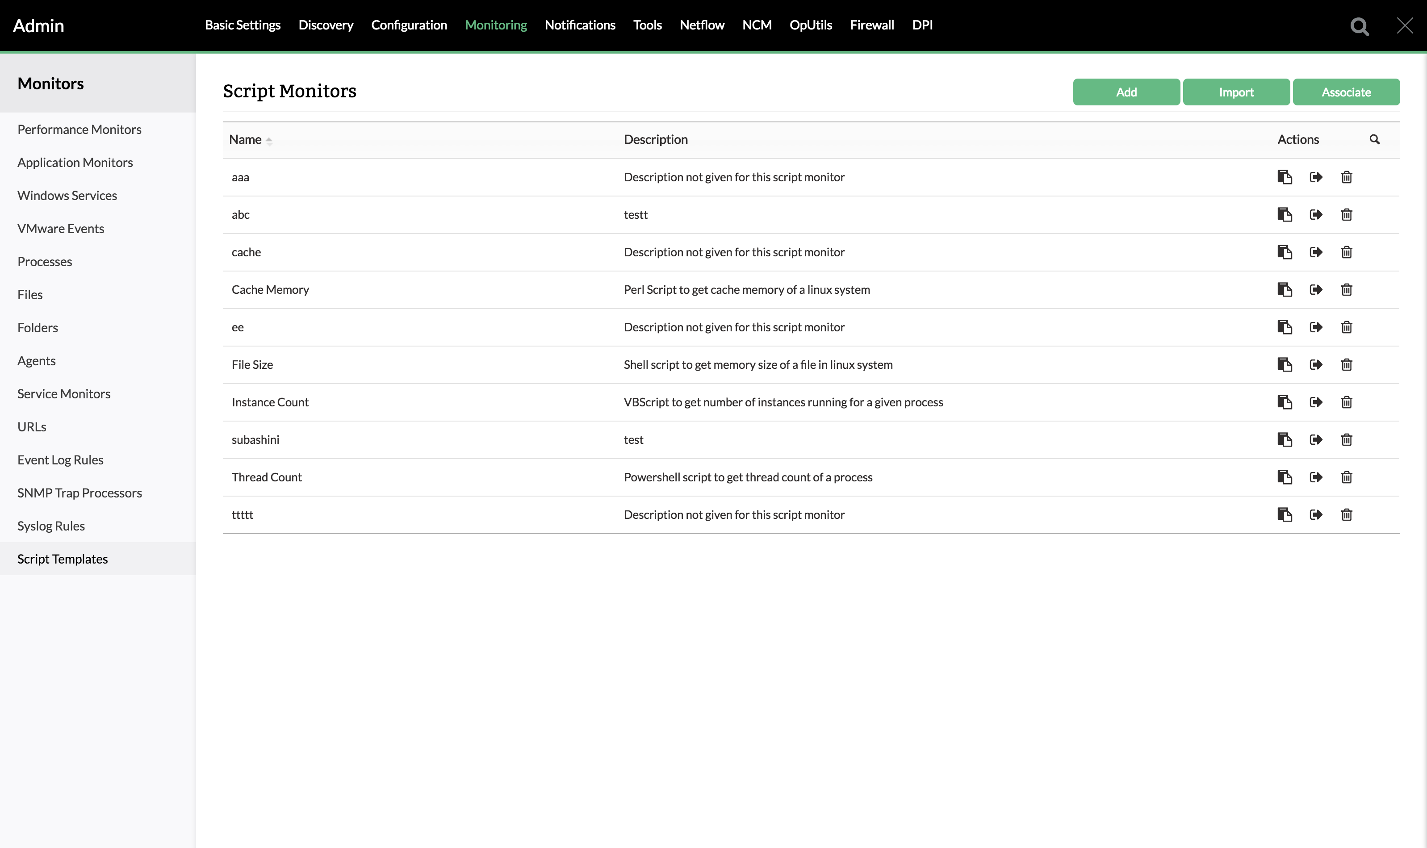
Task: Expand the Monitors section header
Action: pyautogui.click(x=50, y=83)
